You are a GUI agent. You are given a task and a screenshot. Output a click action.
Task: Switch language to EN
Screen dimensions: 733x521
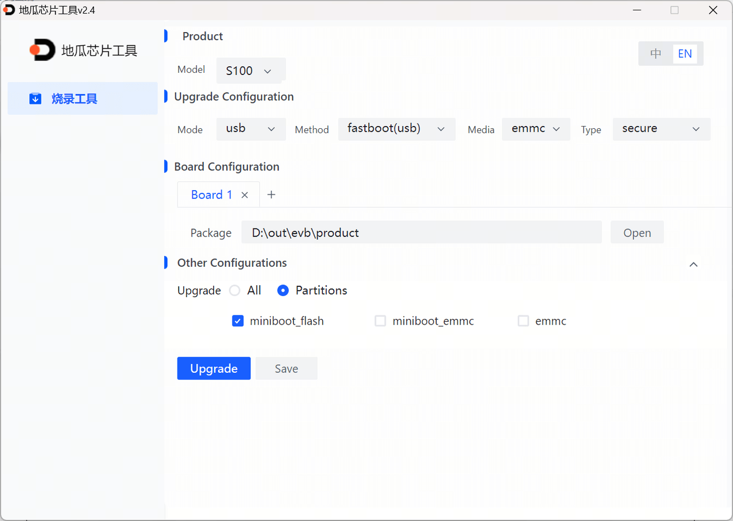coord(685,54)
